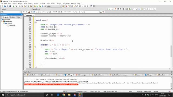Click the Paste toolbar icon
The width and height of the screenshot is (173, 97).
[25, 6]
